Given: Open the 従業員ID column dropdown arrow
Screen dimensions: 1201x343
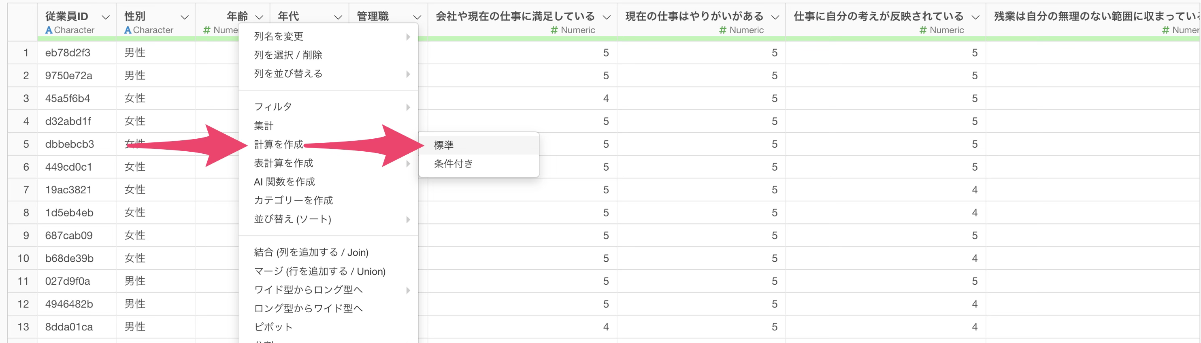Looking at the screenshot, I should click(106, 17).
